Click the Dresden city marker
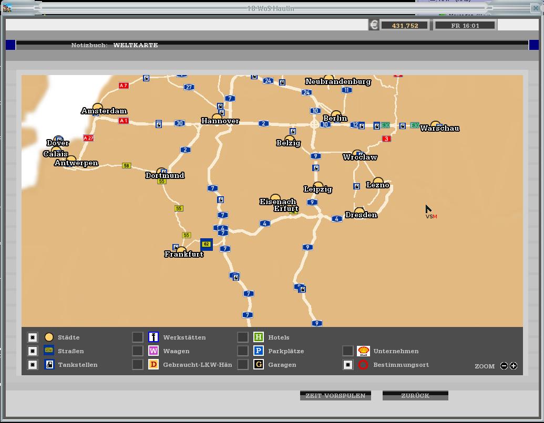 (360, 211)
